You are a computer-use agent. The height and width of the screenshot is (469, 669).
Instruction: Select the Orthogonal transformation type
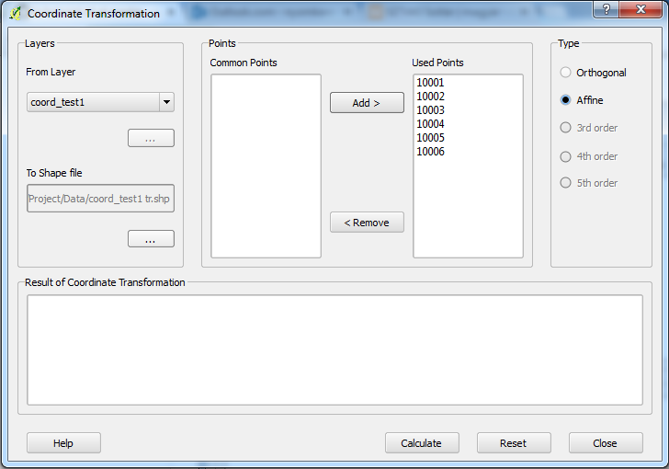click(566, 73)
